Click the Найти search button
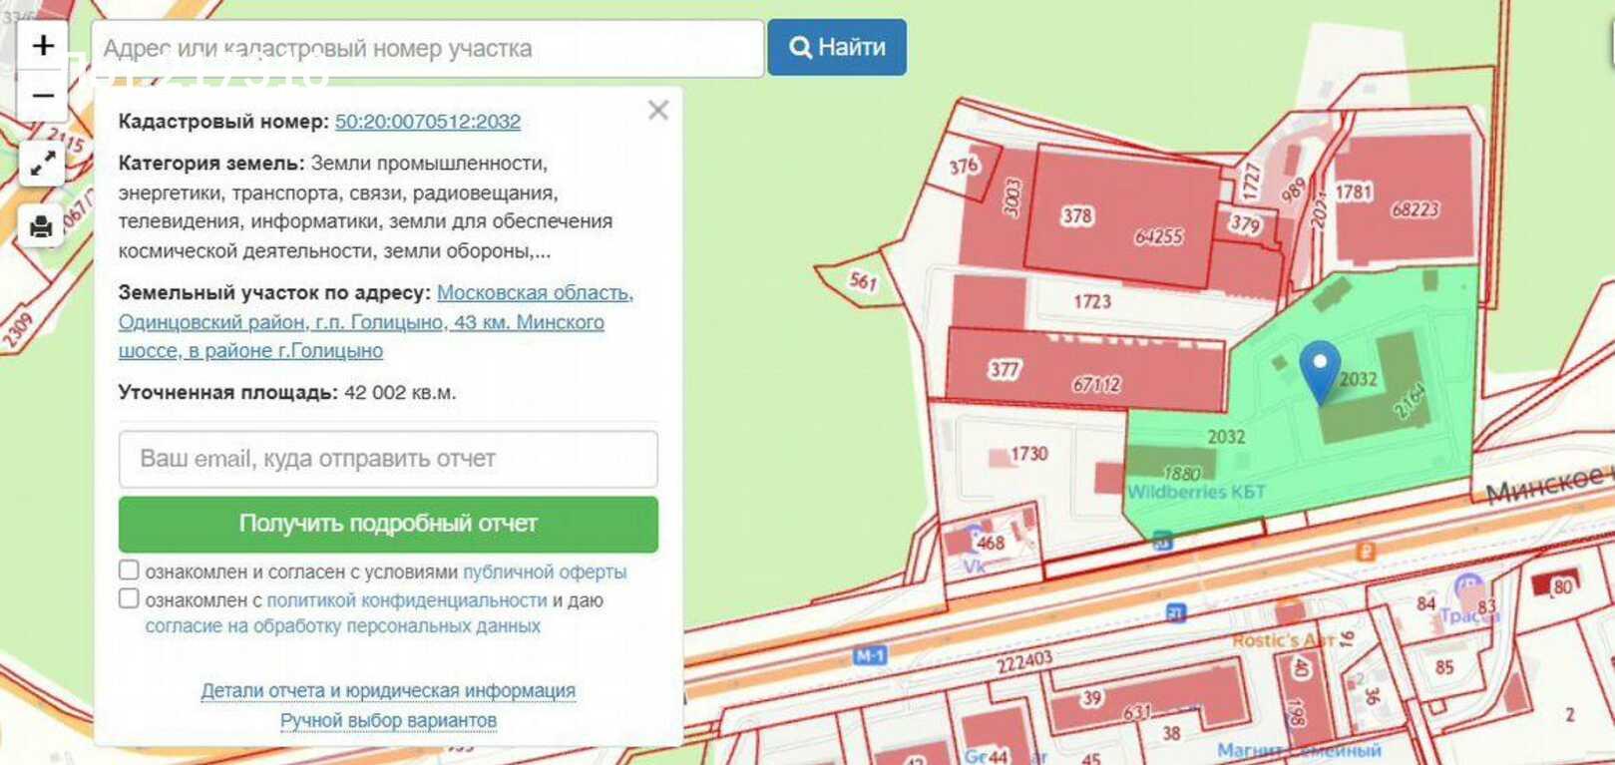Viewport: 1615px width, 765px height. click(836, 47)
